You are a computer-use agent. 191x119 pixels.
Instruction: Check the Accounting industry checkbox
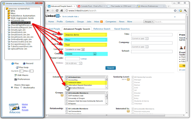[67, 80]
